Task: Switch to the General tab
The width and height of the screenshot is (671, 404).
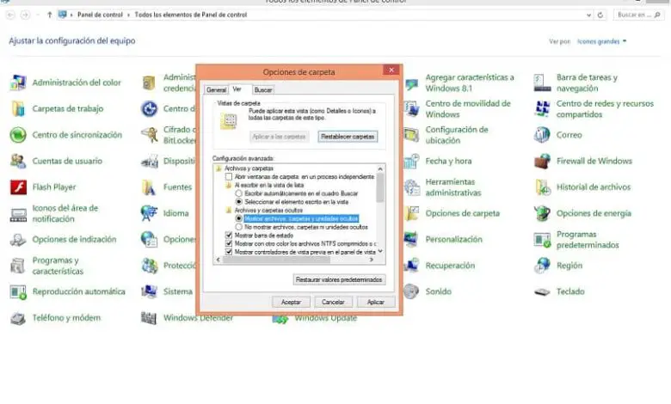Action: click(216, 89)
